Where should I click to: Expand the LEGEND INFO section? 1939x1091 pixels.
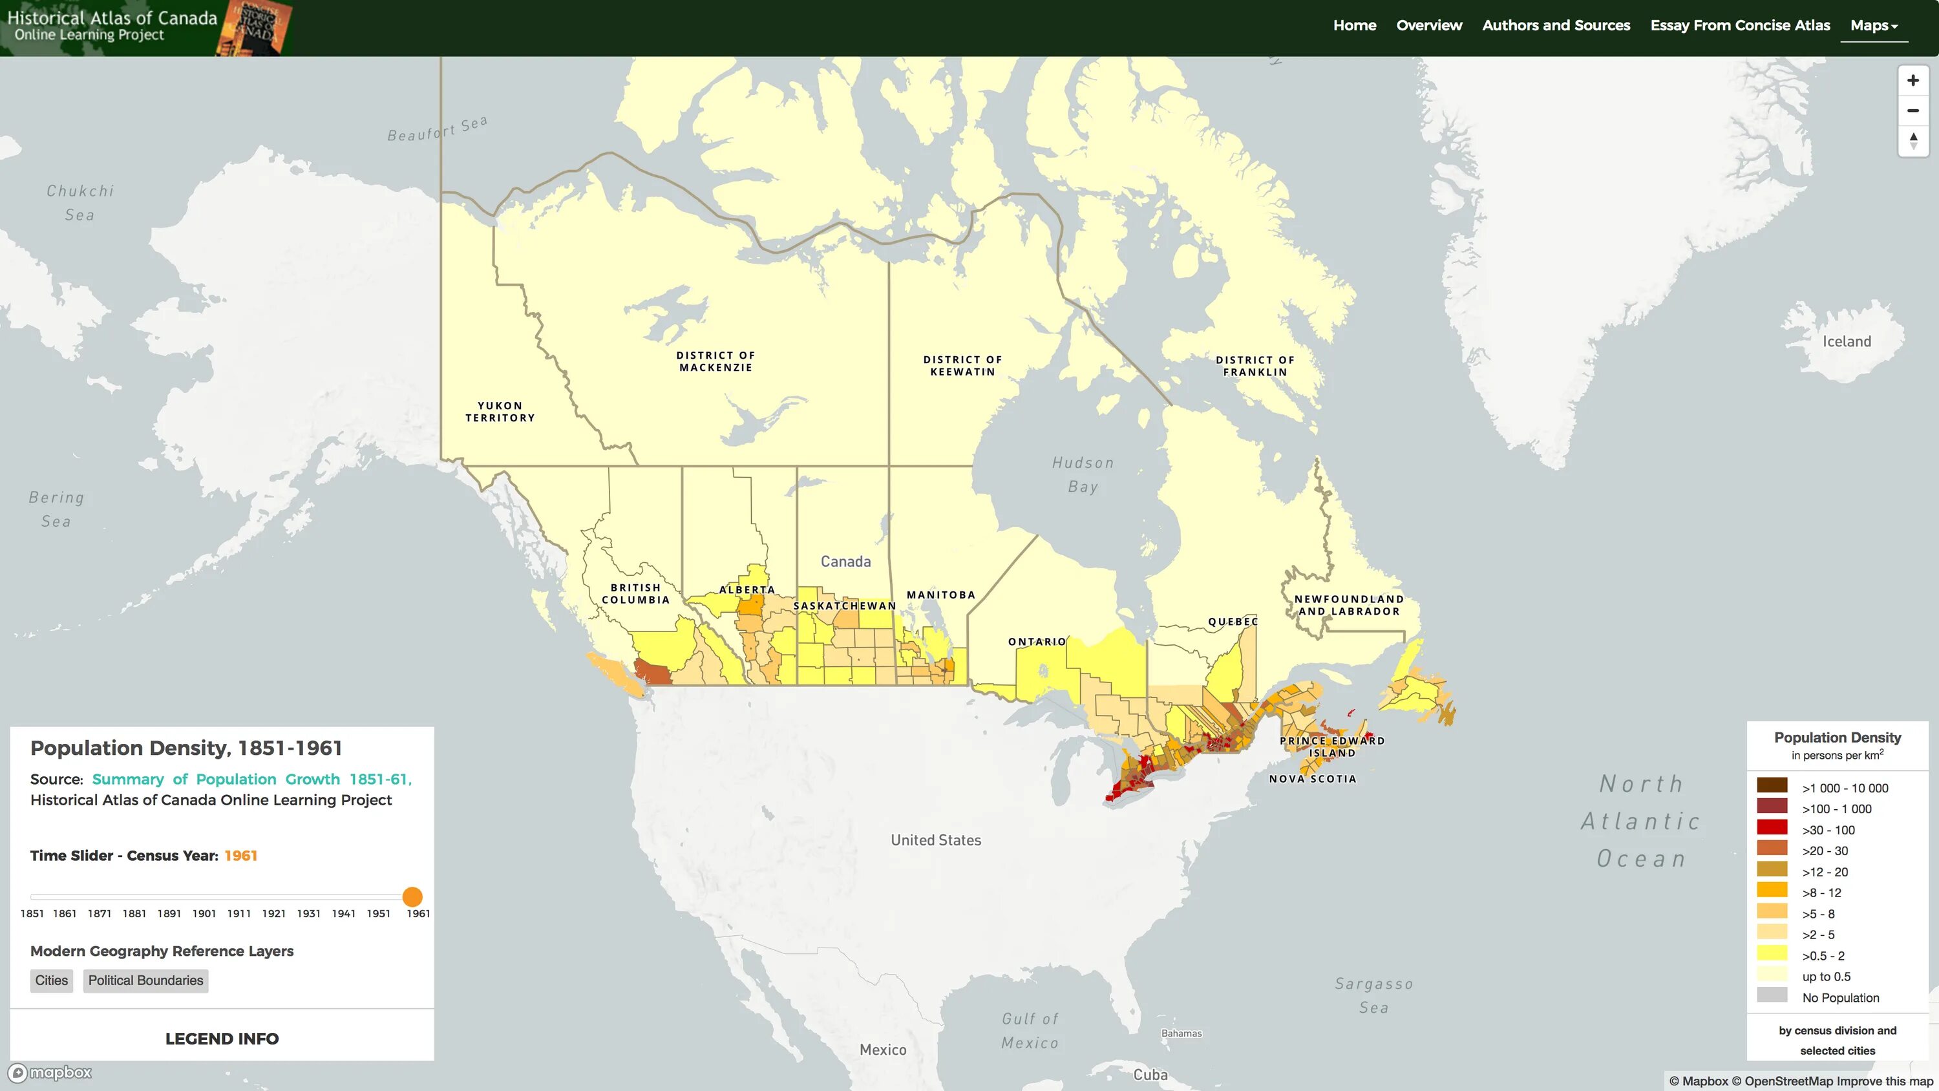pos(221,1038)
